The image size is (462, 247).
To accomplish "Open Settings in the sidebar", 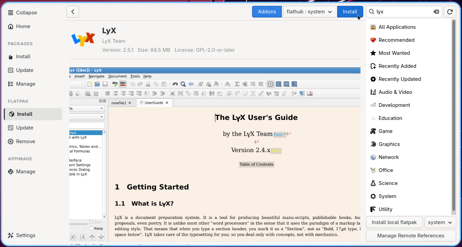I will [33, 235].
